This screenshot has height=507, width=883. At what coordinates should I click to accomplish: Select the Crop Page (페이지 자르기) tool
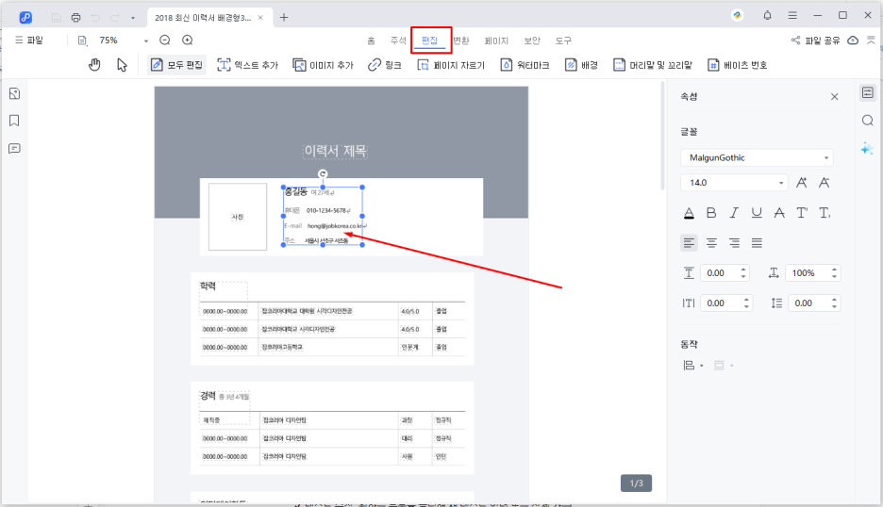point(451,65)
